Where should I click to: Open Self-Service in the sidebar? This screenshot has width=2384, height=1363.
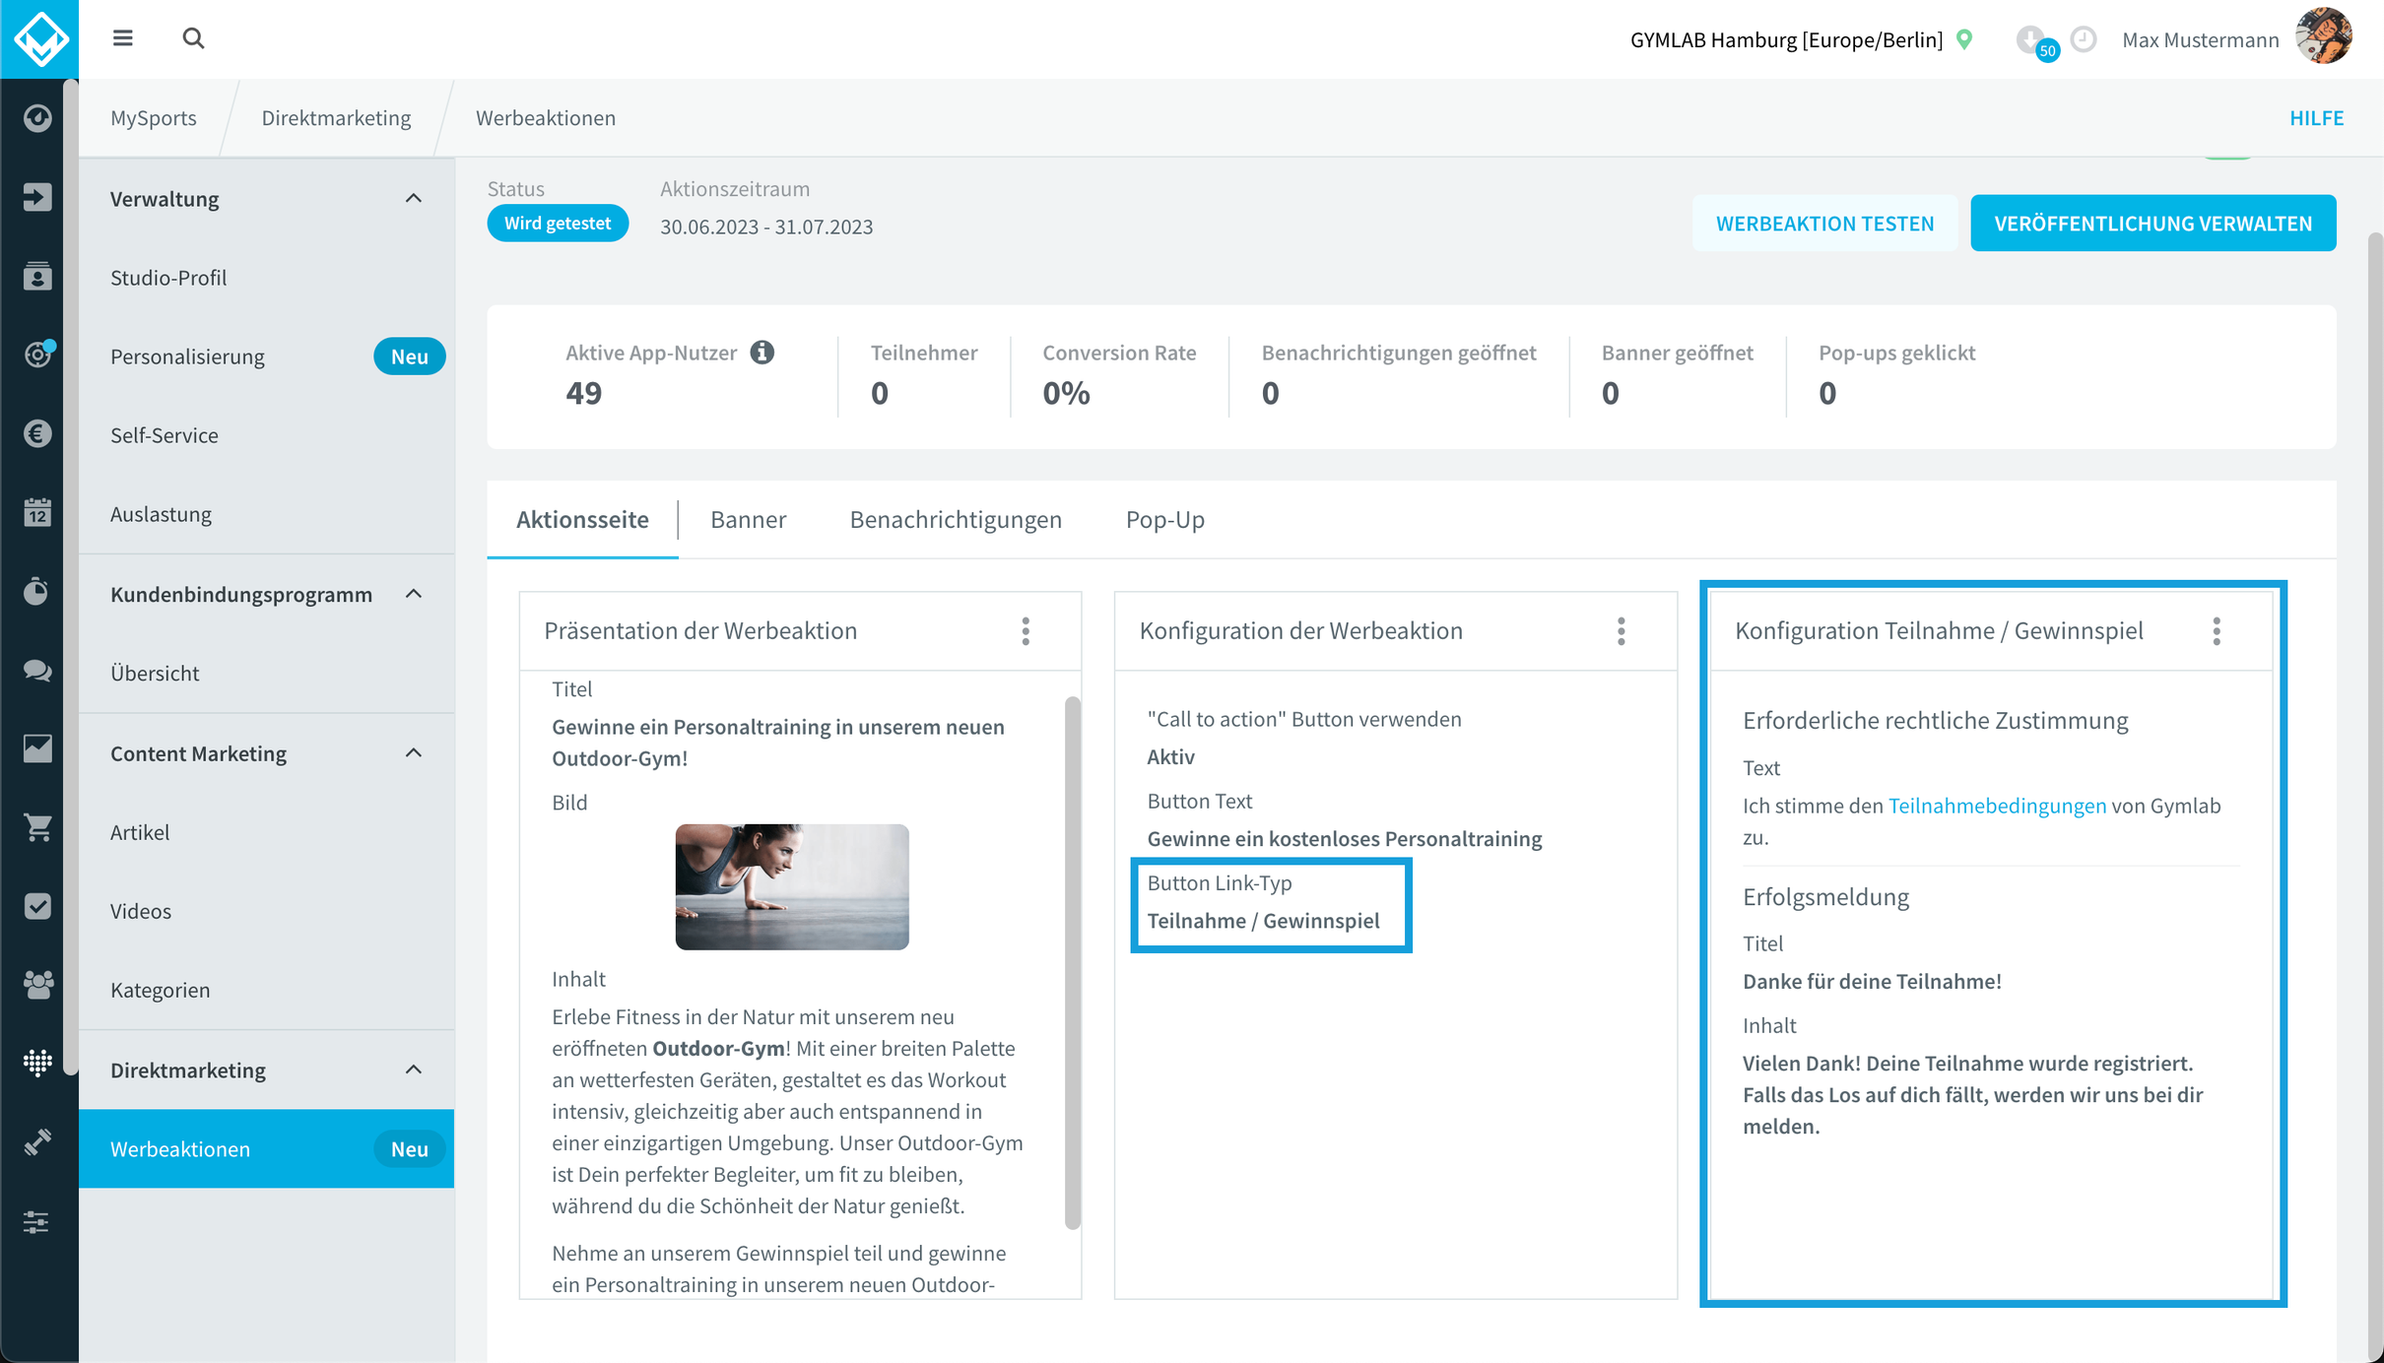click(x=266, y=435)
